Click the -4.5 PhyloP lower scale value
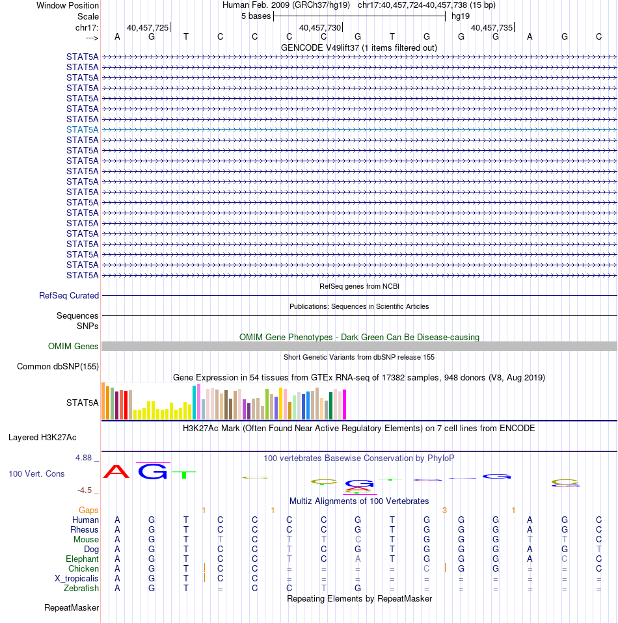The width and height of the screenshot is (618, 623). click(85, 490)
